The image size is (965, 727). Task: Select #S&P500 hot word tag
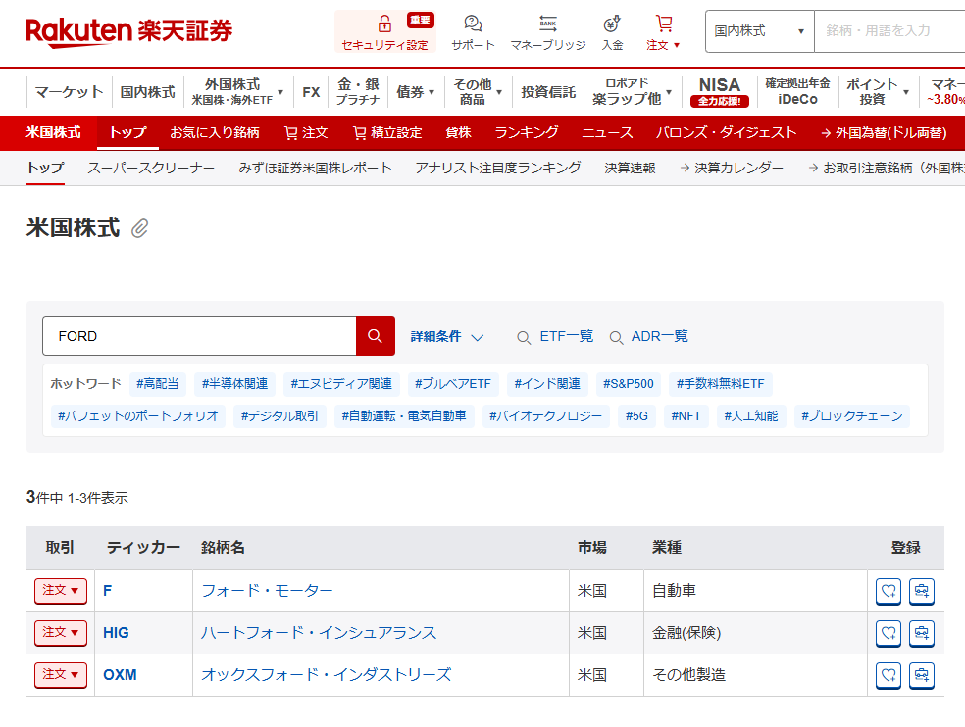(629, 384)
